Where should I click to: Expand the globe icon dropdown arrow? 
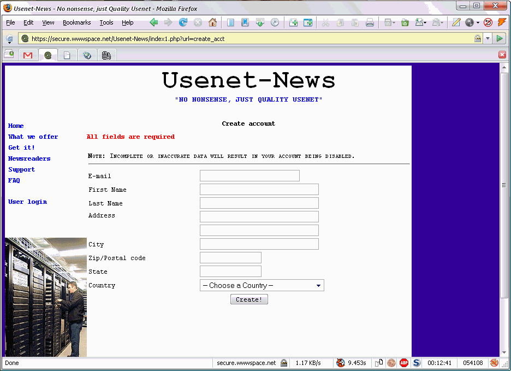(x=478, y=23)
